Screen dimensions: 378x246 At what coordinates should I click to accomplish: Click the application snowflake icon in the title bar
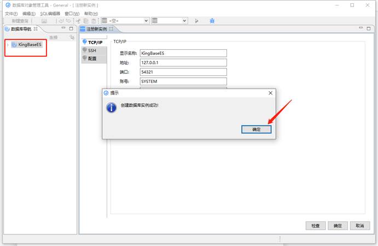coord(8,5)
